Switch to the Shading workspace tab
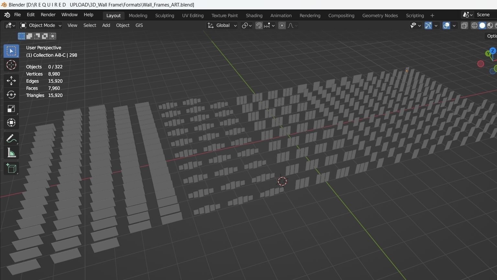Image resolution: width=497 pixels, height=280 pixels. [x=254, y=16]
